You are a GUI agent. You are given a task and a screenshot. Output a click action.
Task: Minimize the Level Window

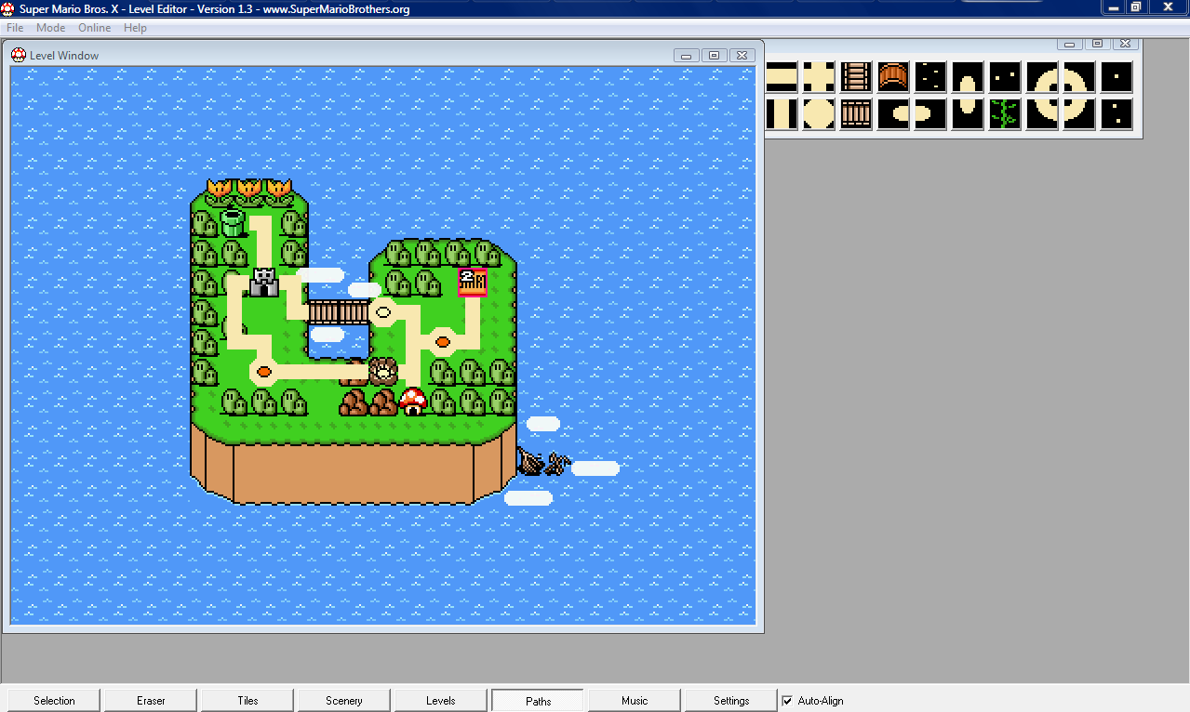coord(687,56)
